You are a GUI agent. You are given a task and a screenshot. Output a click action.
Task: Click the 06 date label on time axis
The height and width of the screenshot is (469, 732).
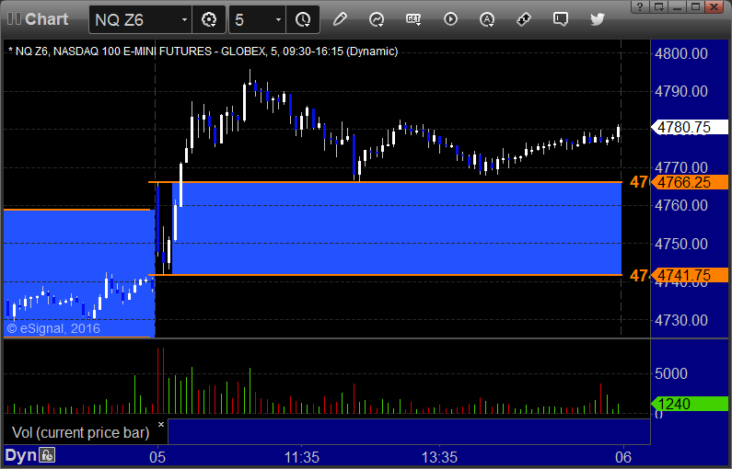(623, 457)
